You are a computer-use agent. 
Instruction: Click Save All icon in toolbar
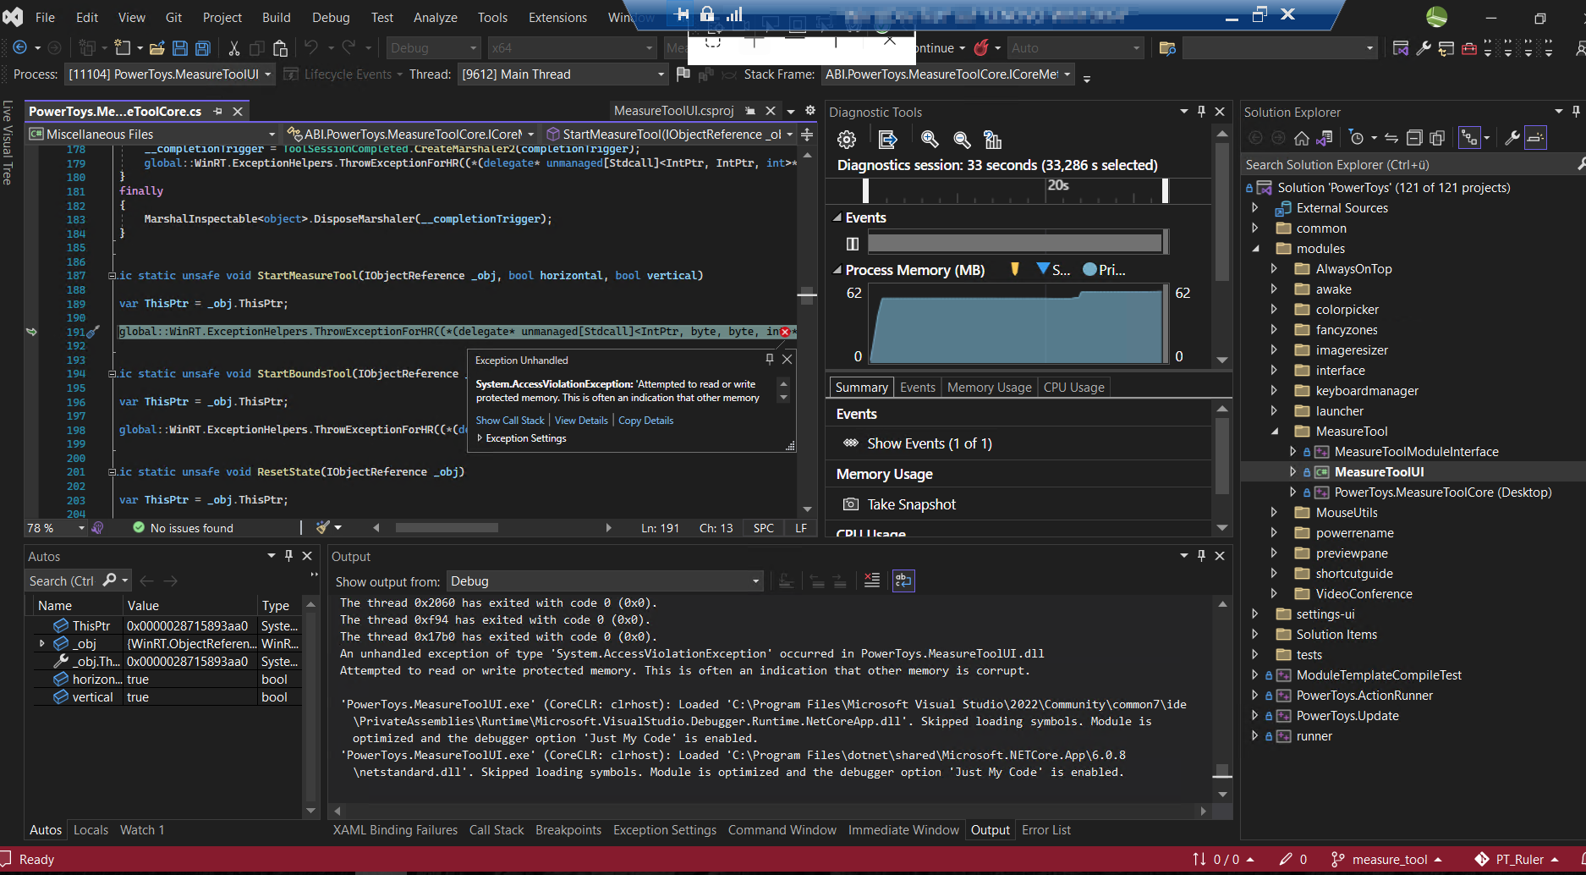click(203, 48)
